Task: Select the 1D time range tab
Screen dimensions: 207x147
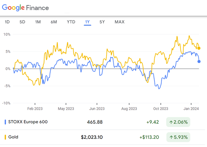Action: [7, 22]
